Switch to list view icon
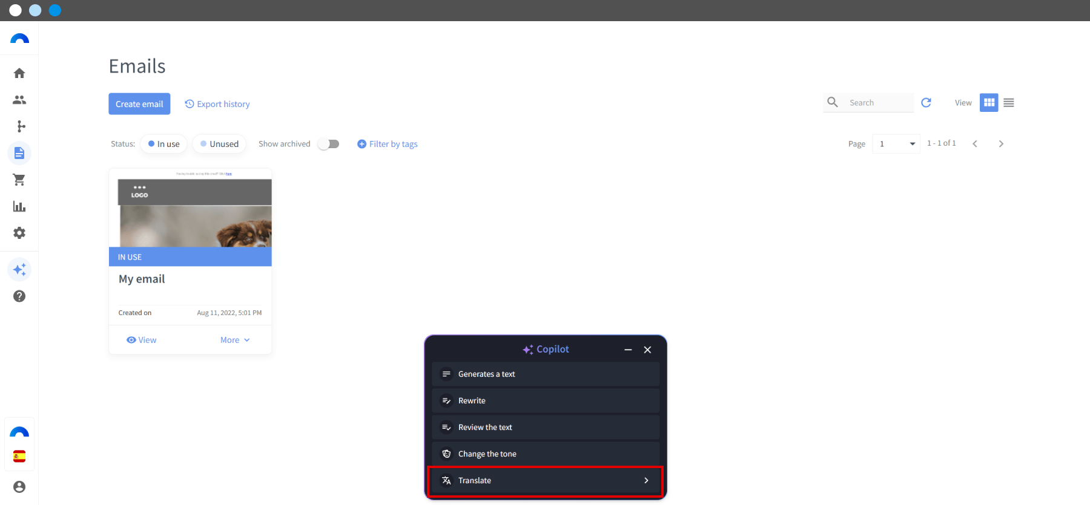 click(x=1009, y=103)
